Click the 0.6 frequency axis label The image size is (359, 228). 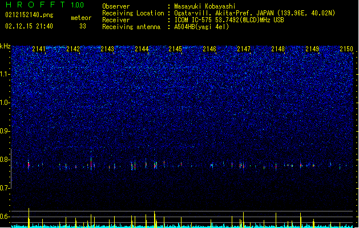point(5,217)
